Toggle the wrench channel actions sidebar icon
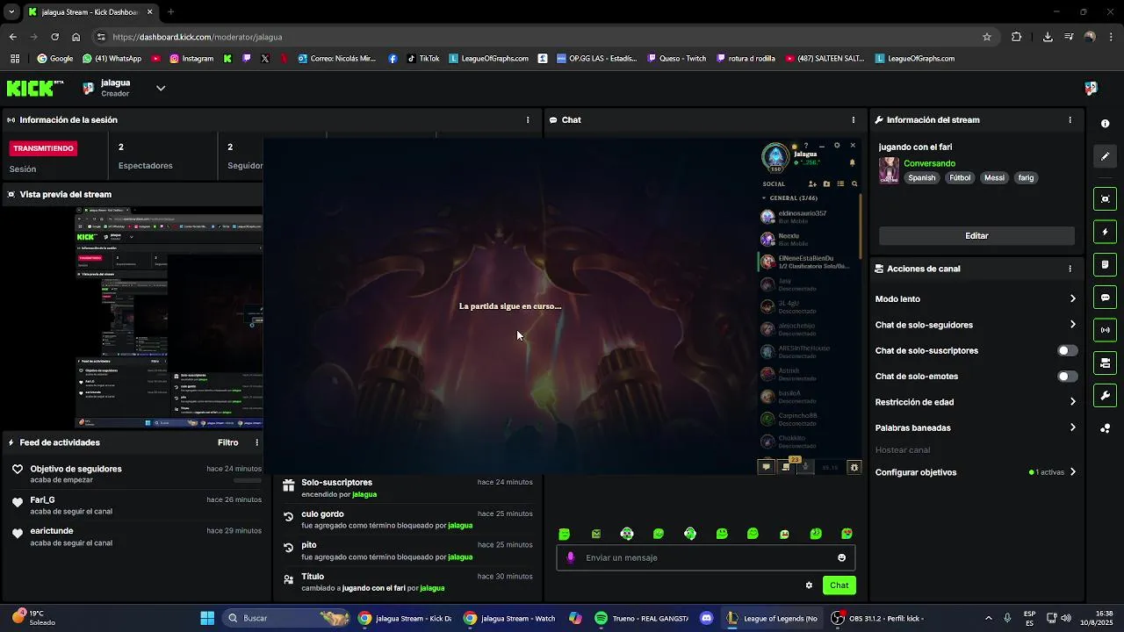Screen dimensions: 1124x632 pyautogui.click(x=1106, y=396)
